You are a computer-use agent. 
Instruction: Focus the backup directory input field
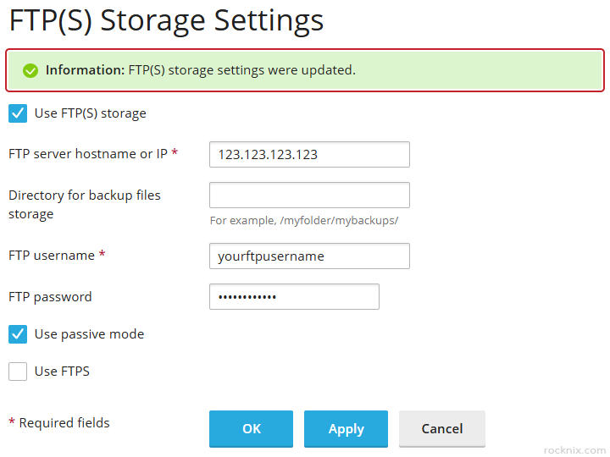point(309,195)
